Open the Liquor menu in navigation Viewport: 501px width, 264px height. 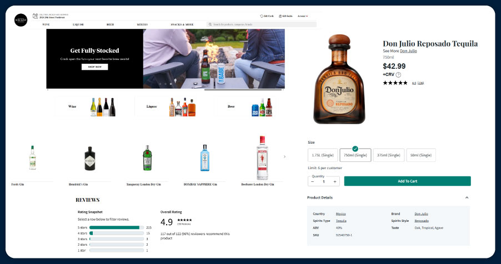point(78,24)
